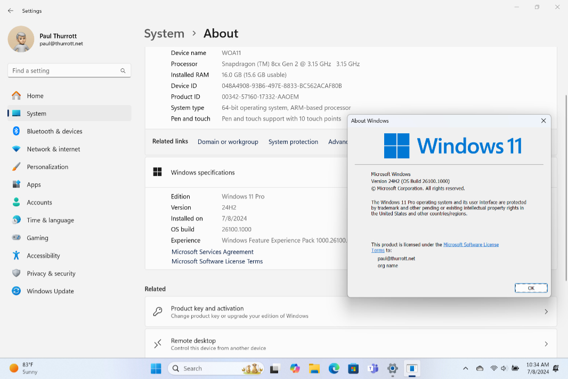
Task: Expand the Remote desktop chevron
Action: (x=546, y=344)
